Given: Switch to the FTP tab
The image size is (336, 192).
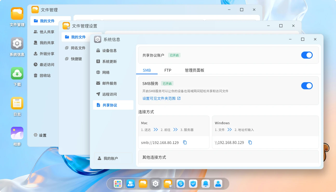Looking at the screenshot, I should click(168, 70).
